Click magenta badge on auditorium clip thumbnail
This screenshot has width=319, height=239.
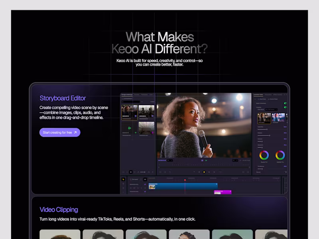coord(153,133)
